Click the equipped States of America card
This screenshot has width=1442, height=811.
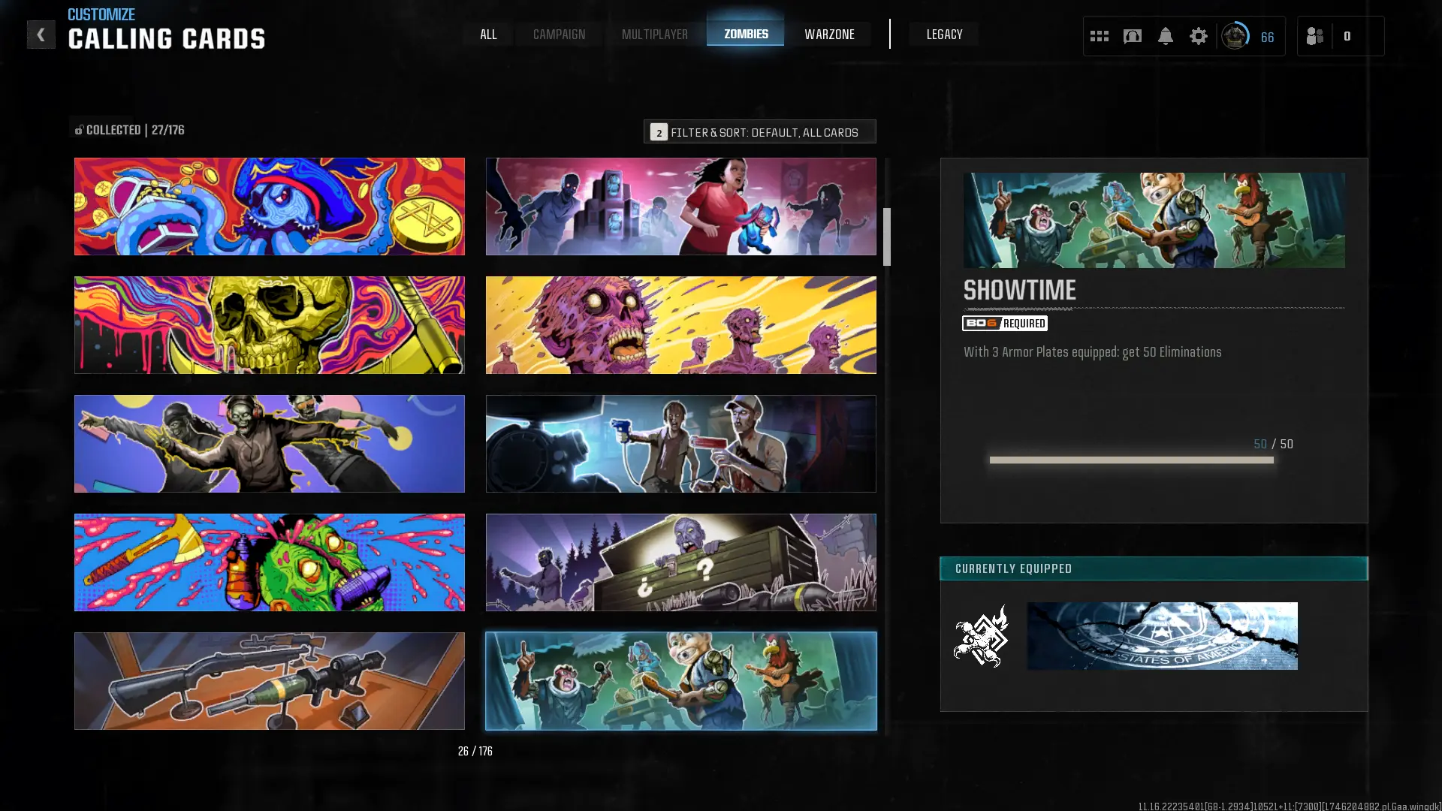(x=1162, y=636)
